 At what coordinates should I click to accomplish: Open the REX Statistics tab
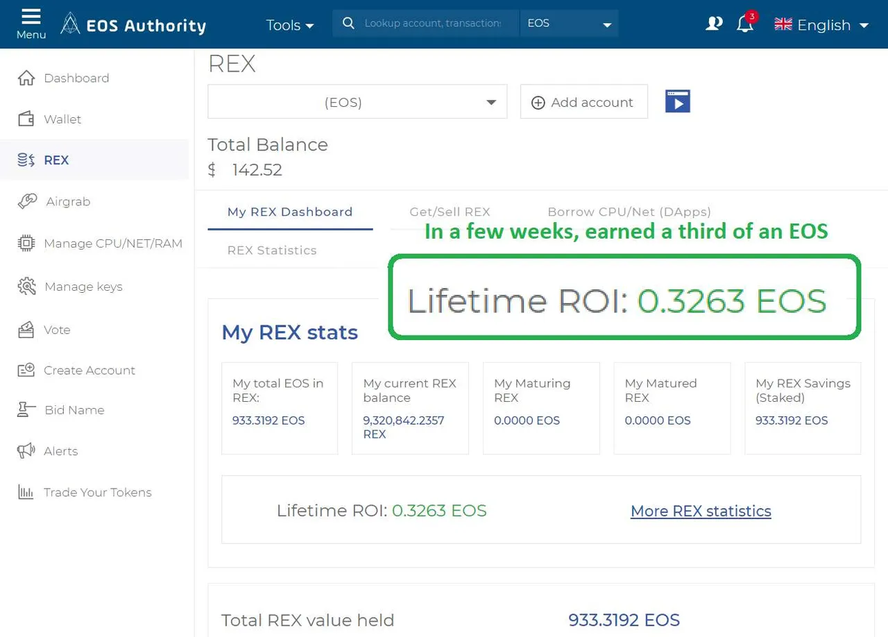(272, 250)
